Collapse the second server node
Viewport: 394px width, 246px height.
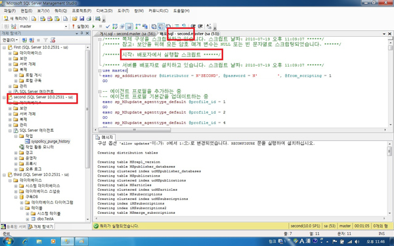pyautogui.click(x=5, y=97)
